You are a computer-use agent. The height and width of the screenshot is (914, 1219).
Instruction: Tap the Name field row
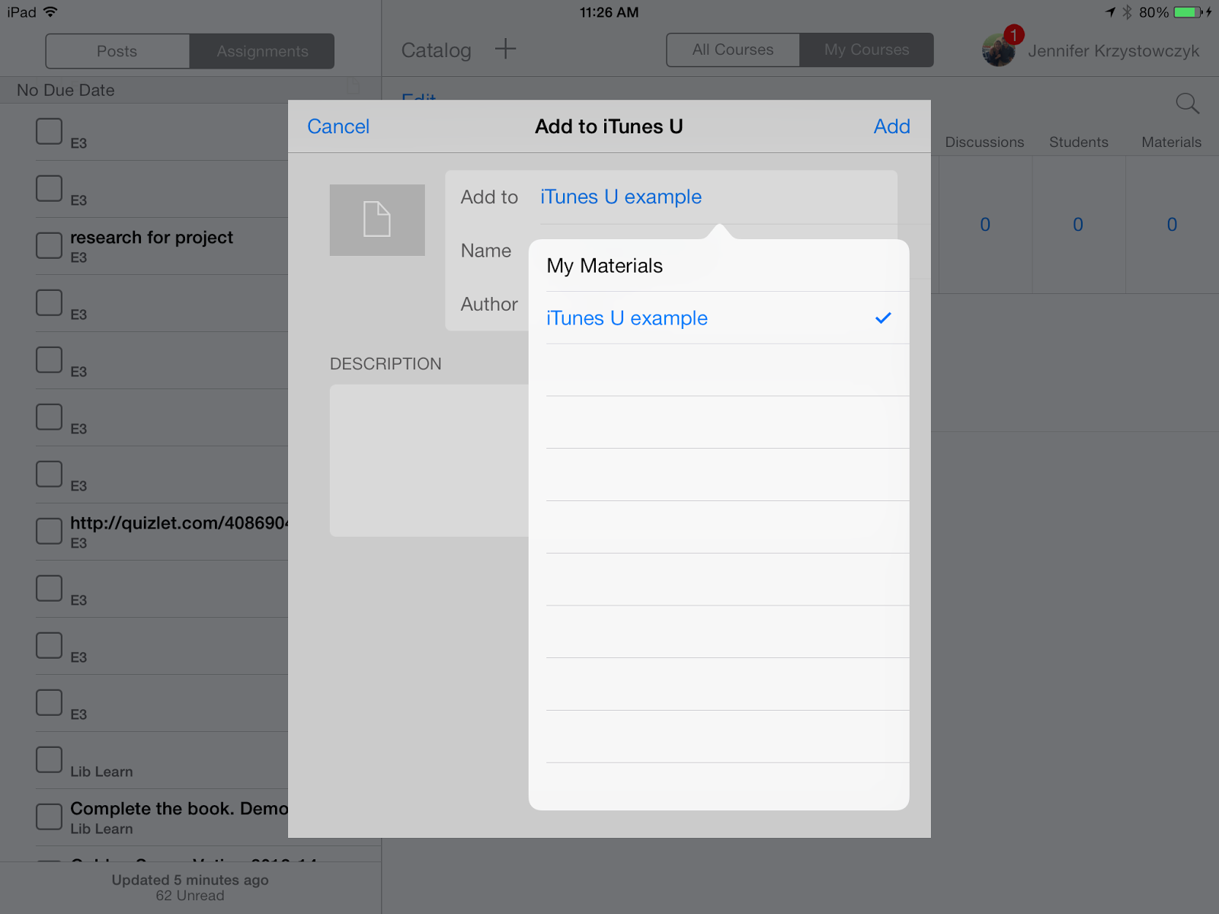click(486, 251)
